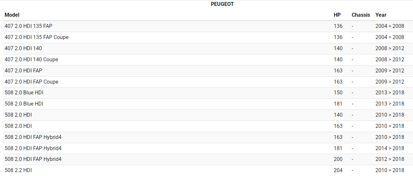Click the Year column header

click(x=381, y=15)
